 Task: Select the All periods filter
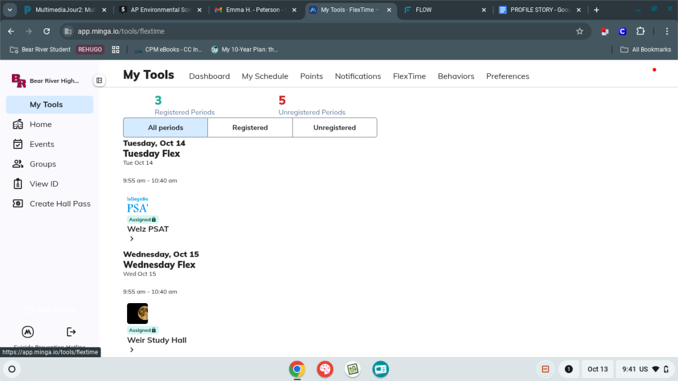point(166,128)
